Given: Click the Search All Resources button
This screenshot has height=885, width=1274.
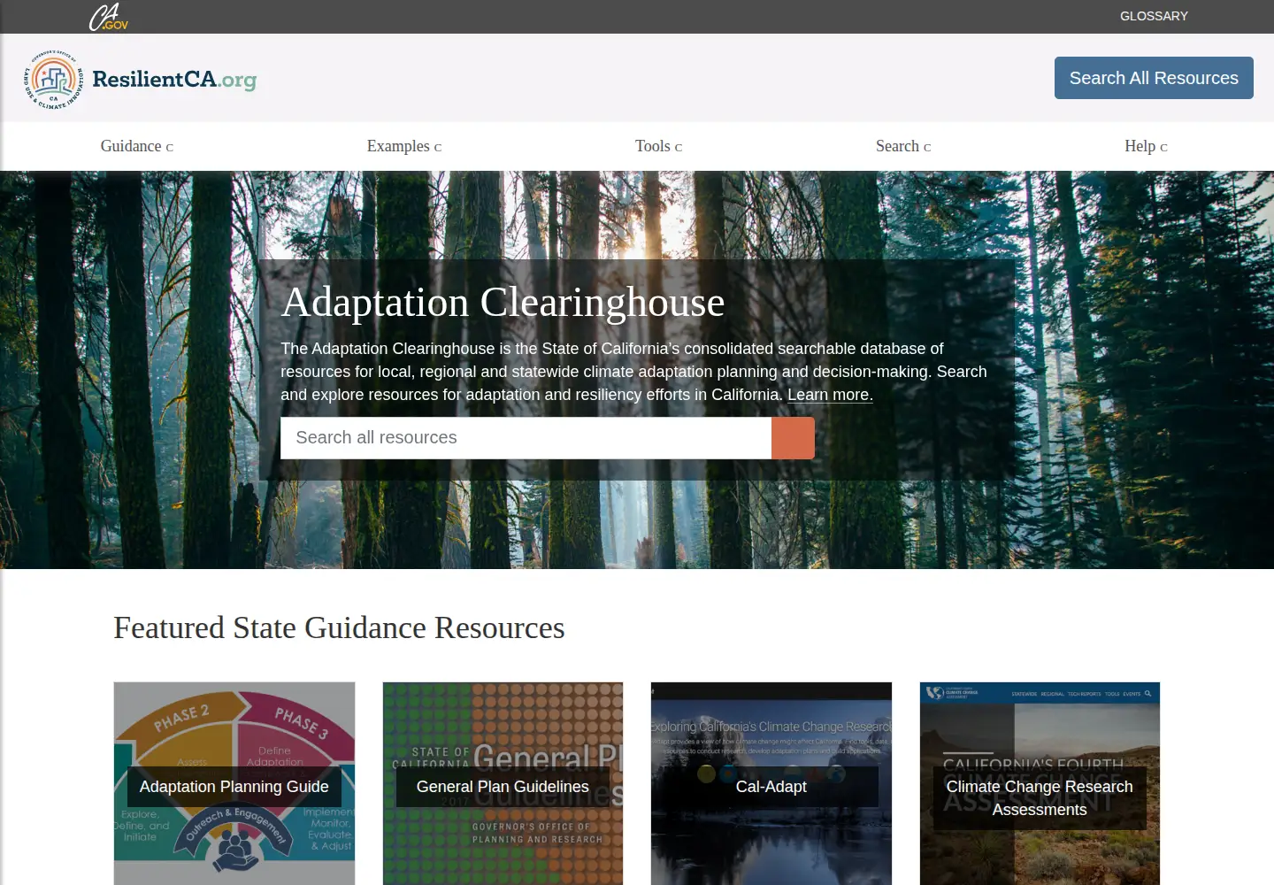Looking at the screenshot, I should click(1154, 78).
